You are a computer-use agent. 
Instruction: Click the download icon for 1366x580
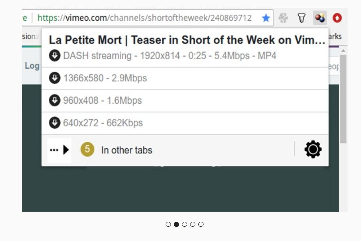[x=55, y=78]
